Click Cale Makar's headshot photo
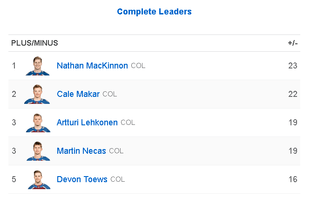Image resolution: width=311 pixels, height=198 pixels. click(38, 94)
